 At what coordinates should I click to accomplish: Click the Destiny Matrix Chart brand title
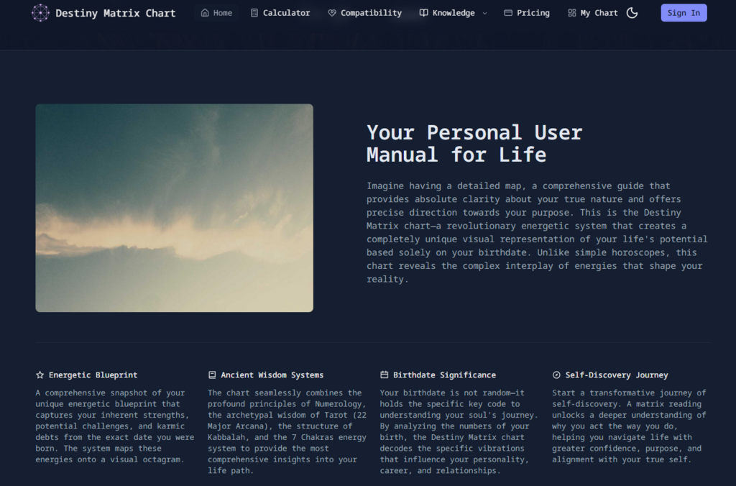[116, 13]
